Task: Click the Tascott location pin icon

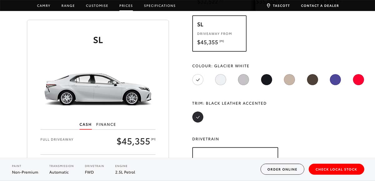Action: click(268, 6)
